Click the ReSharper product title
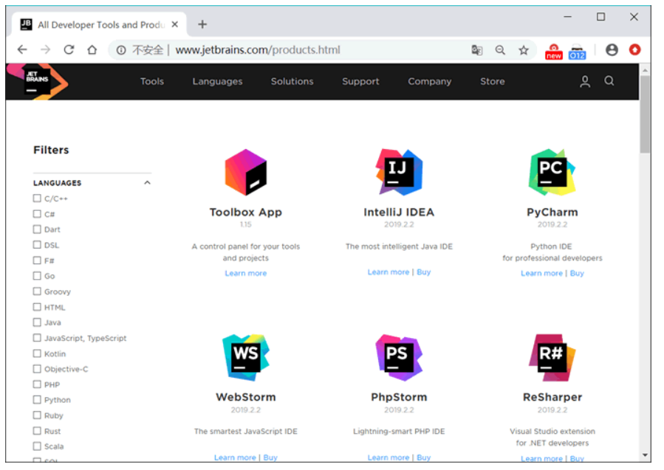This screenshot has width=664, height=470. point(552,397)
